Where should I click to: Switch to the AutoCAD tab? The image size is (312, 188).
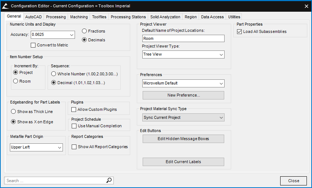34,17
